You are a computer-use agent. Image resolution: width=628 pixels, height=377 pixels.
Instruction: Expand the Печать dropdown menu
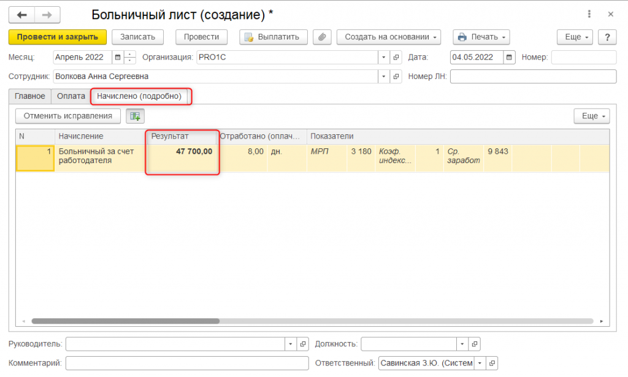[481, 37]
